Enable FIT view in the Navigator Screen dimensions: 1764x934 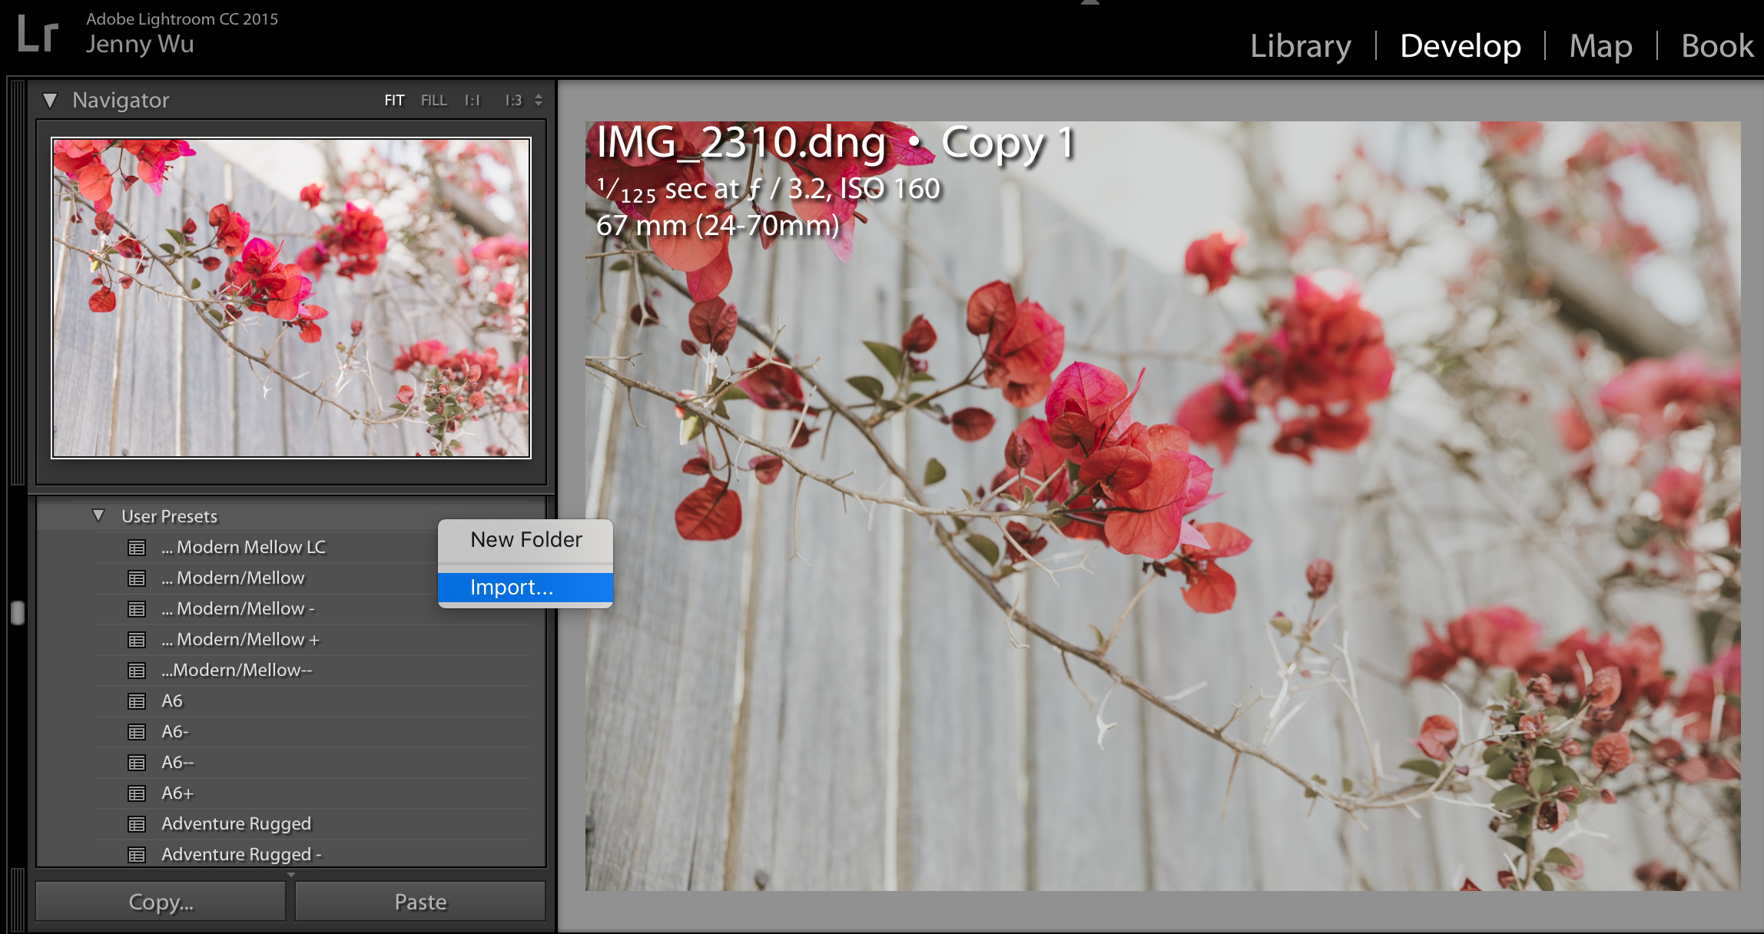[394, 100]
